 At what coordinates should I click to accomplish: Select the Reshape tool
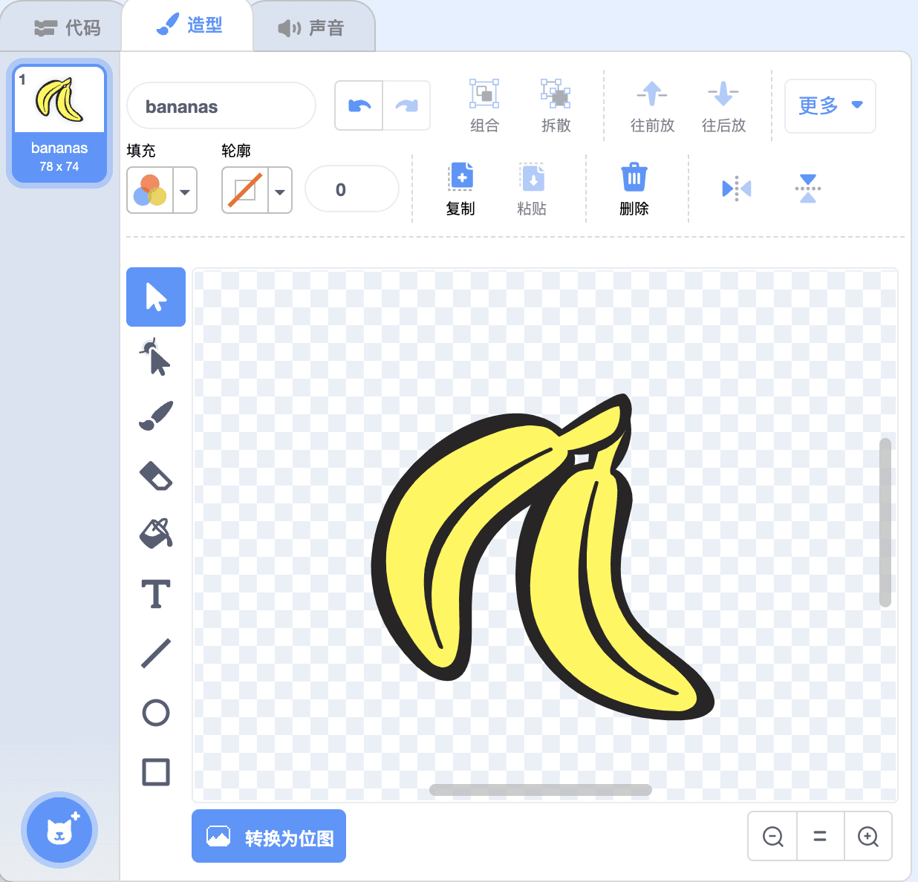(155, 357)
